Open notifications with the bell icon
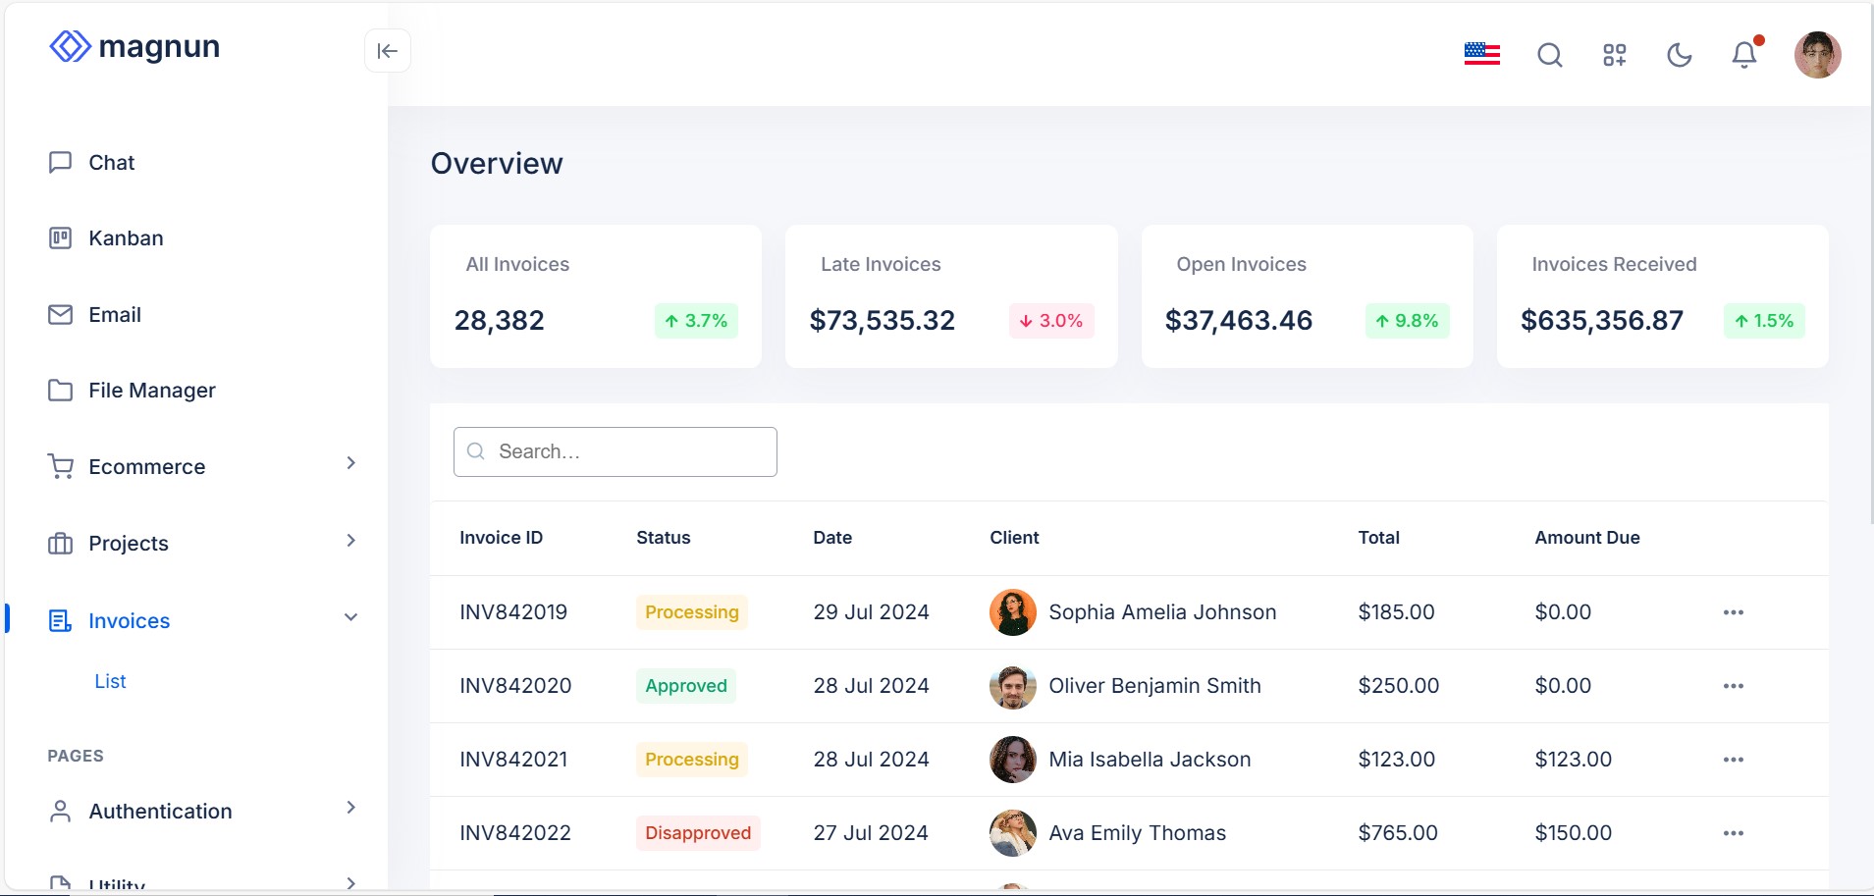Screen dimensions: 1874x896 click(x=1742, y=55)
